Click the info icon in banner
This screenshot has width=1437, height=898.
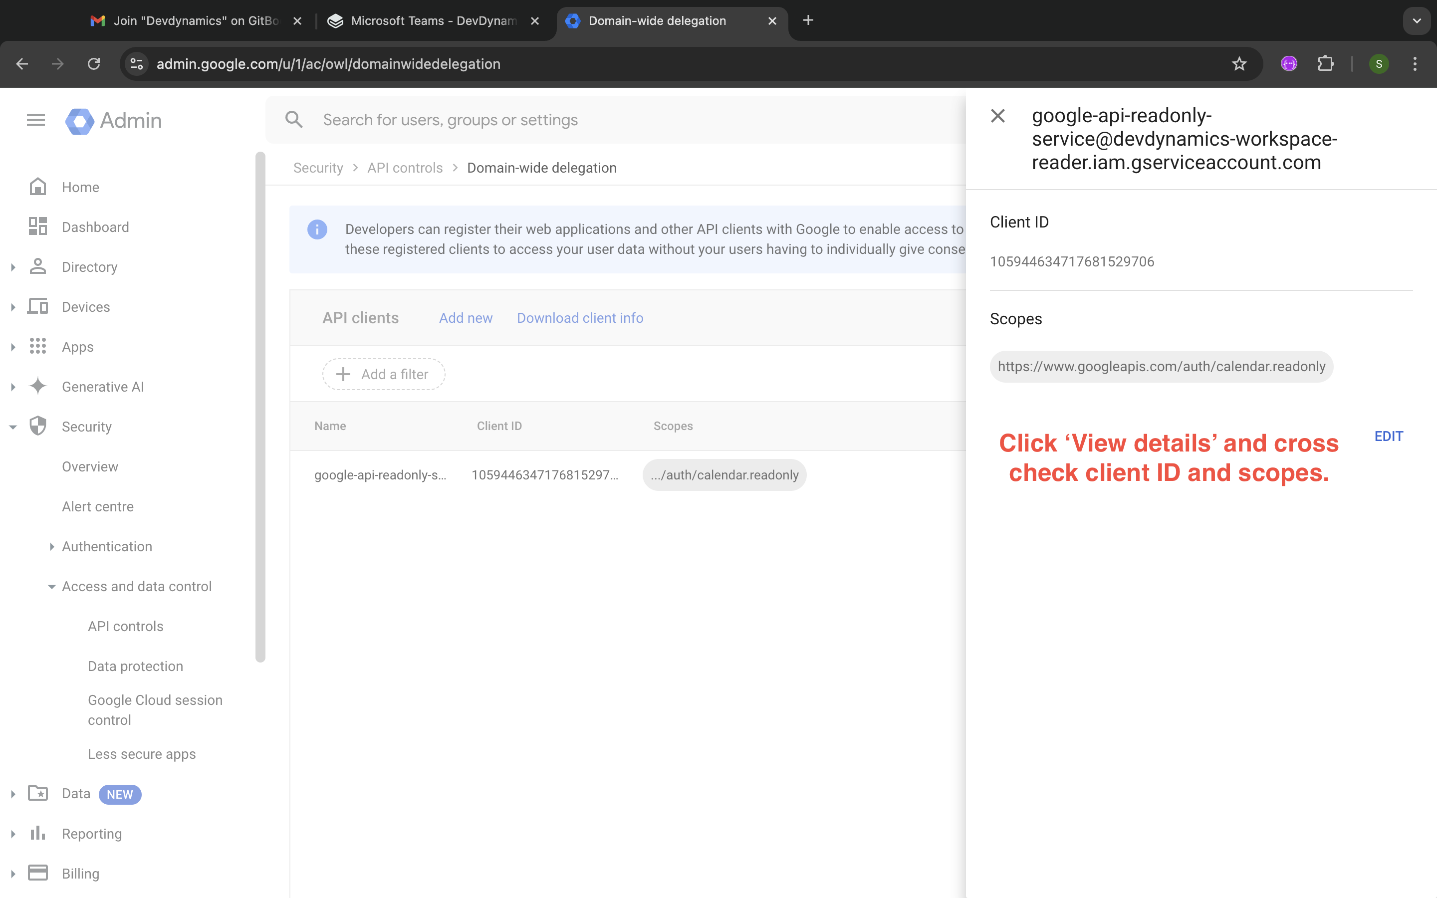coord(317,229)
